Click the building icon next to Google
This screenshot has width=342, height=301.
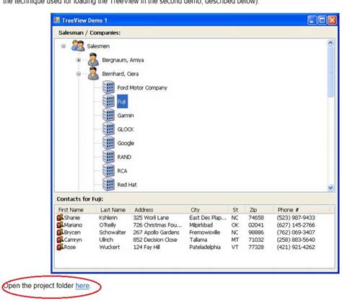108,143
